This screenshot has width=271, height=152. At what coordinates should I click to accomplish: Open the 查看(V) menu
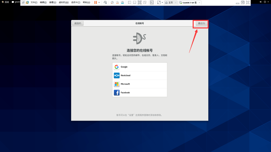click(53, 2)
